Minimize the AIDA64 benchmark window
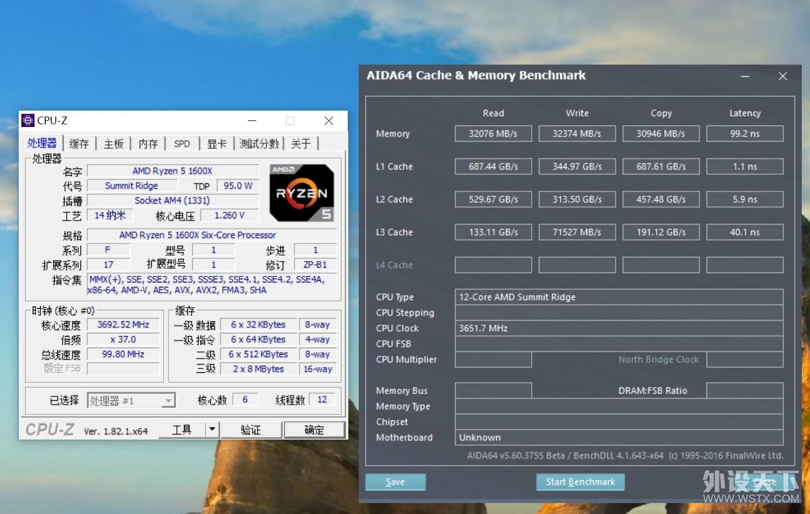This screenshot has height=514, width=810. point(745,77)
